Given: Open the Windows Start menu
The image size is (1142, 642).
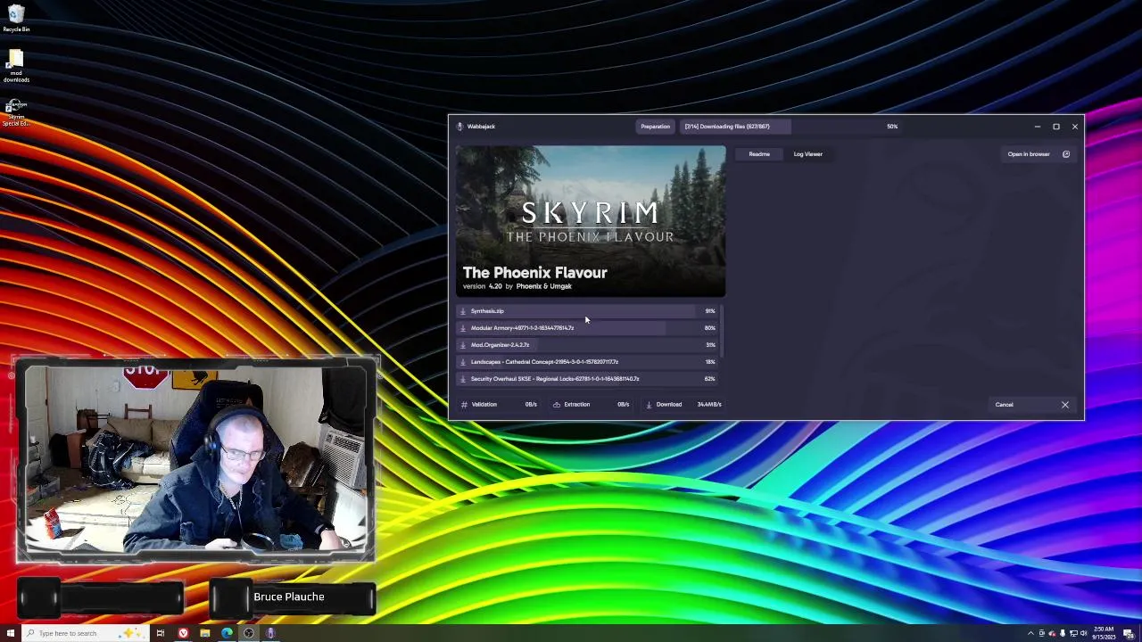Looking at the screenshot, I should tap(11, 633).
